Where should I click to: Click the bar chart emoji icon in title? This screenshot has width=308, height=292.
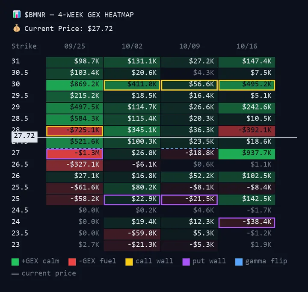pos(17,15)
